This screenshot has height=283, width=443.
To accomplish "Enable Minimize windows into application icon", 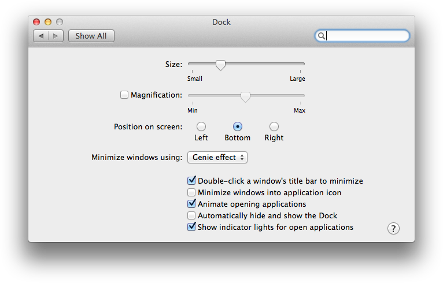I will (x=192, y=192).
